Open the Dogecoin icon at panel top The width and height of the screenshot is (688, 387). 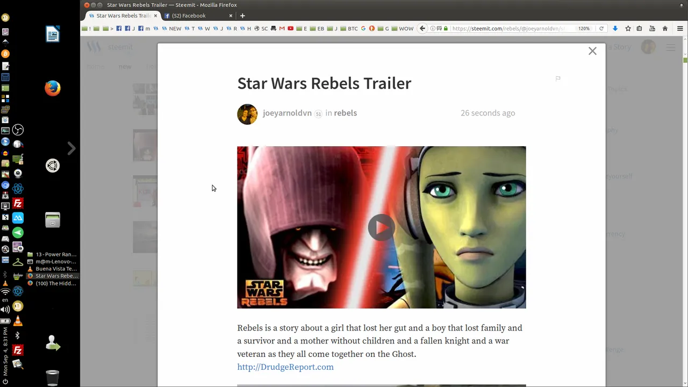click(5, 18)
